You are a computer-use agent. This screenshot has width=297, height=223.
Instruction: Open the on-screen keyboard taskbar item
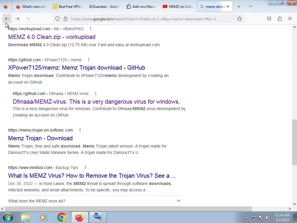coord(97,217)
